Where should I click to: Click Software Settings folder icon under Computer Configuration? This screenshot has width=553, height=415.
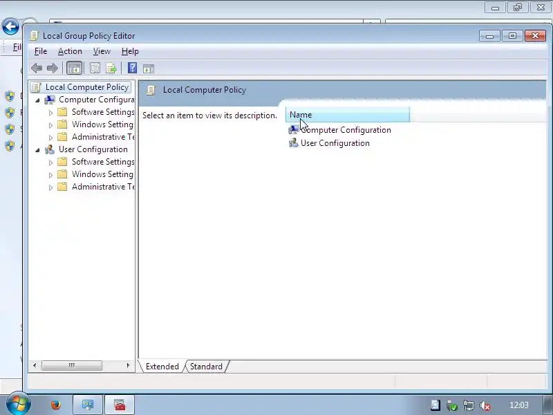(x=62, y=112)
